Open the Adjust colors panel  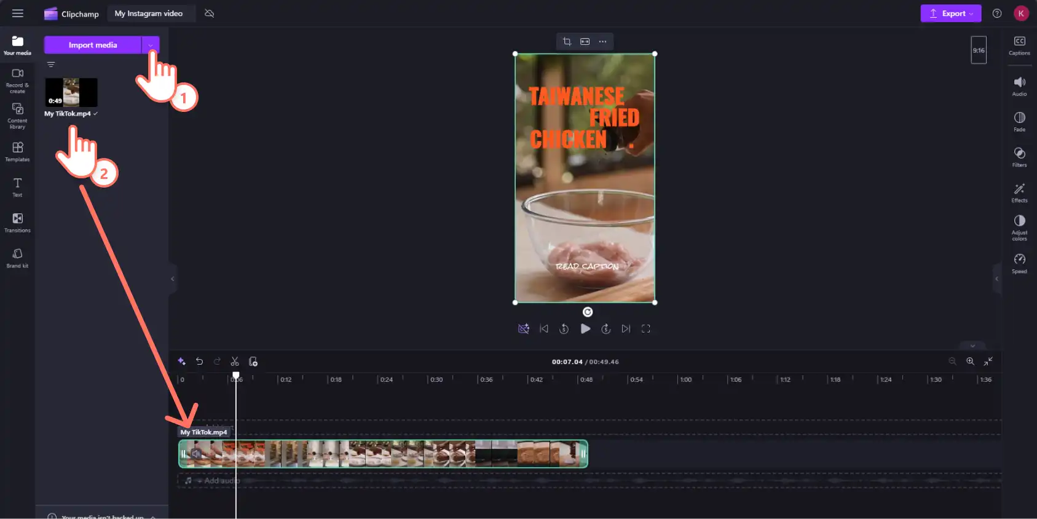(1019, 228)
